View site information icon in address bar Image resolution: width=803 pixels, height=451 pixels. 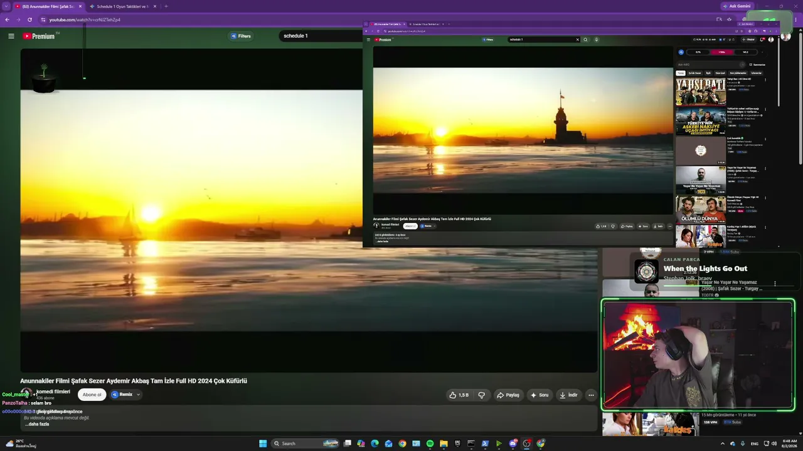(x=43, y=19)
